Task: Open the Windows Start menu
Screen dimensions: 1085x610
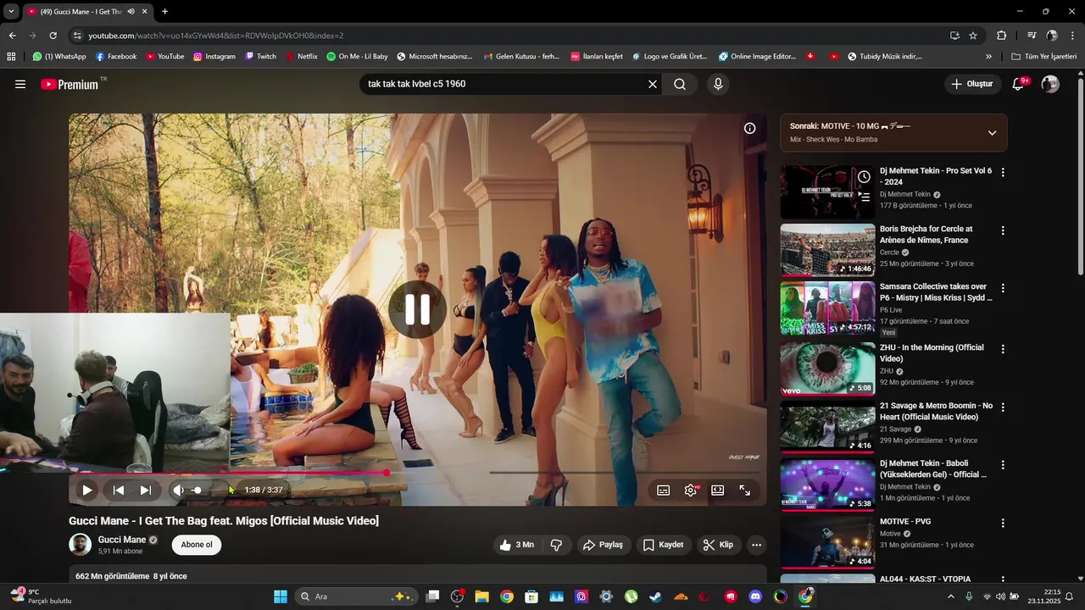Action: [x=281, y=596]
